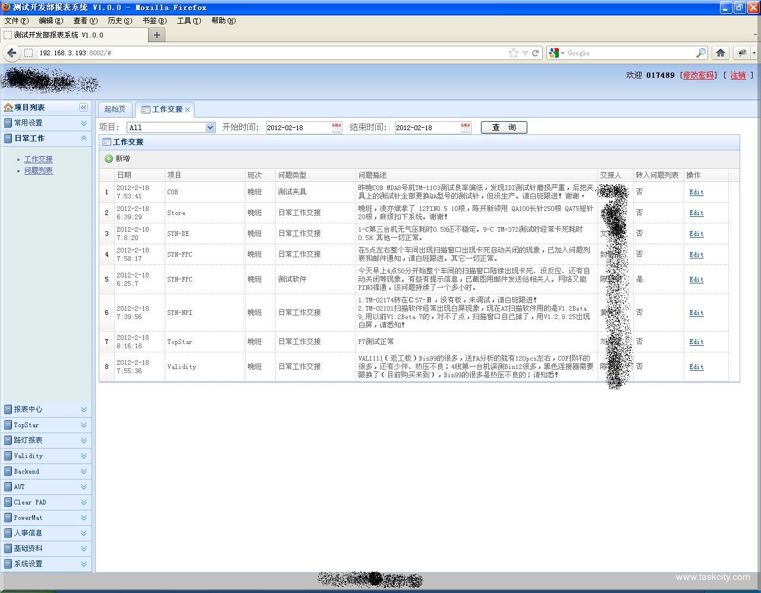Click Edit link for the COB row

(x=696, y=192)
